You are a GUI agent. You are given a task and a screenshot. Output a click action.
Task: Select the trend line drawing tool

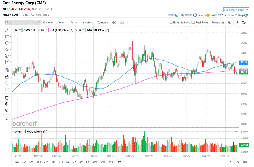[x=7, y=30]
